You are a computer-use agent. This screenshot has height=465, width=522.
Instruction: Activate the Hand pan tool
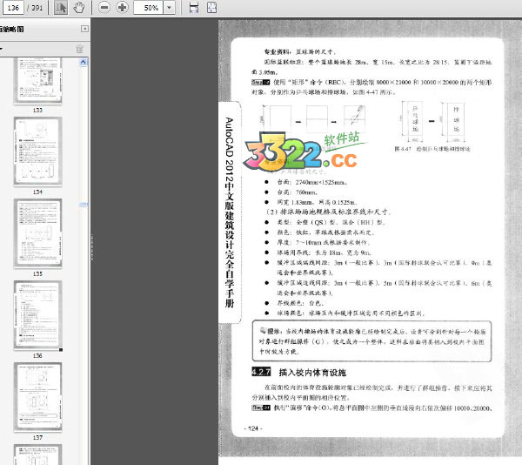point(79,7)
